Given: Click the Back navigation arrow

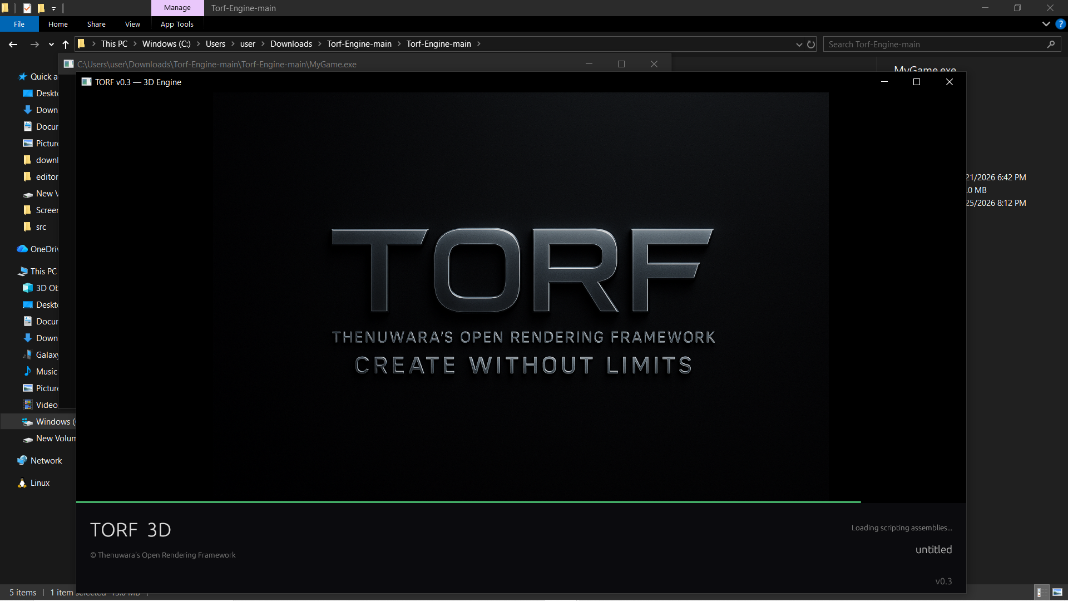Looking at the screenshot, I should point(13,44).
